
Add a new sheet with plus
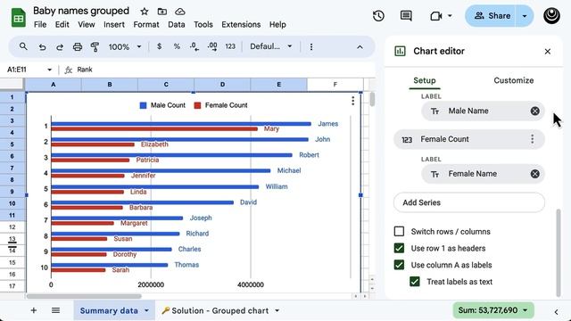point(34,310)
